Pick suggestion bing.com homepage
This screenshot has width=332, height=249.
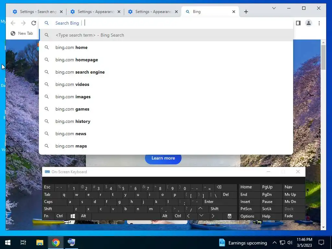pos(166,60)
